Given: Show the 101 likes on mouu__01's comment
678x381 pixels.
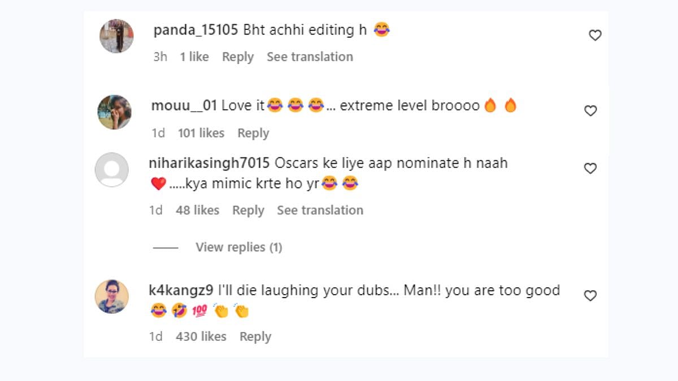Looking at the screenshot, I should [201, 133].
